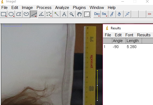Select the Angle tool
The height and width of the screenshot is (105, 153).
[41, 14]
